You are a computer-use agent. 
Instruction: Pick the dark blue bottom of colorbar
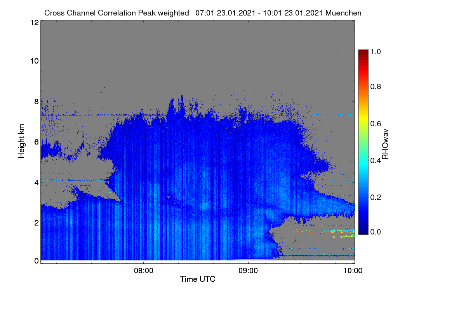click(x=363, y=232)
